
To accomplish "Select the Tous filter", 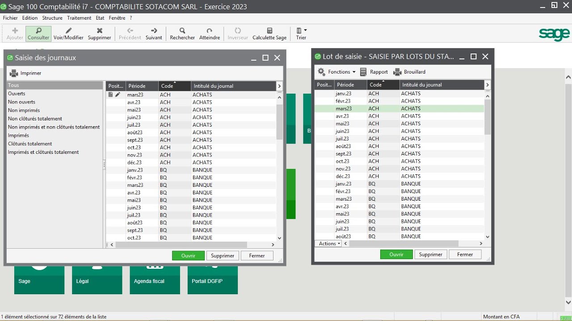I will pyautogui.click(x=55, y=85).
